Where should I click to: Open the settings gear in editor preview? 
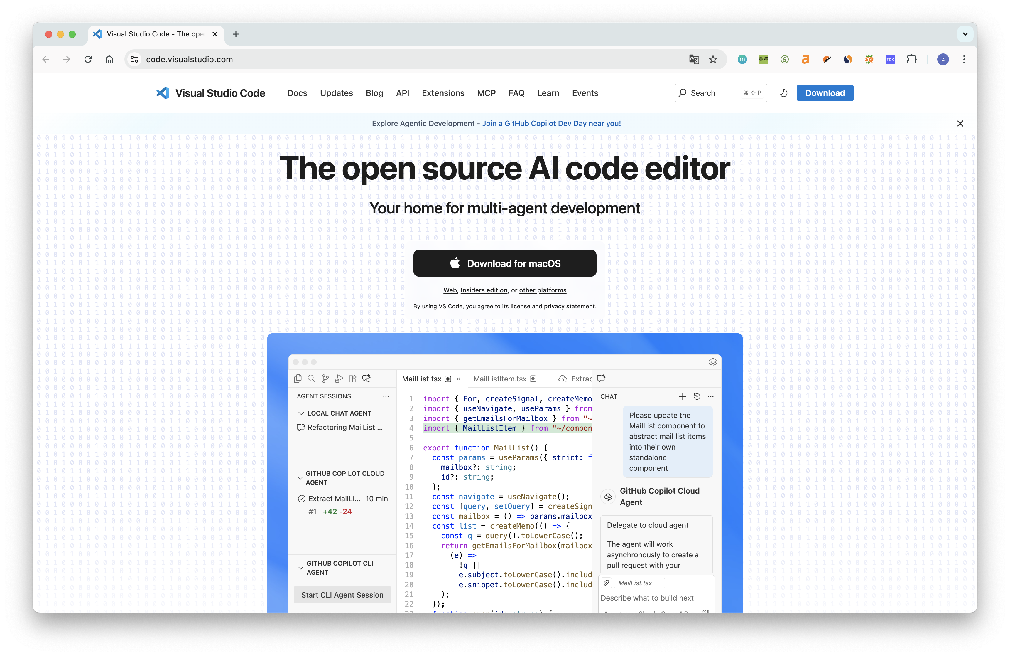click(712, 362)
